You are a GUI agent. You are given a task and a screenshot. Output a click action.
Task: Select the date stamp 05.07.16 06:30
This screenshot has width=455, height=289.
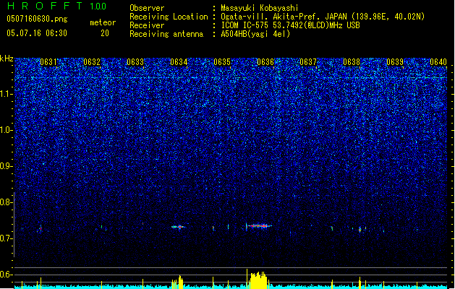[x=37, y=33]
